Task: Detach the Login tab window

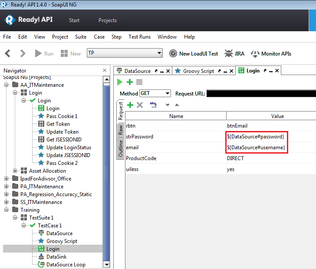Action: click(x=265, y=71)
